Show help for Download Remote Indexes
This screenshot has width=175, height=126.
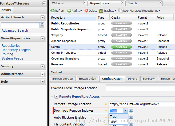pyautogui.click(x=131, y=111)
